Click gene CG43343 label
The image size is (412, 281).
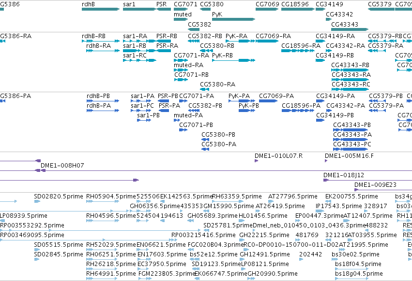345,24
